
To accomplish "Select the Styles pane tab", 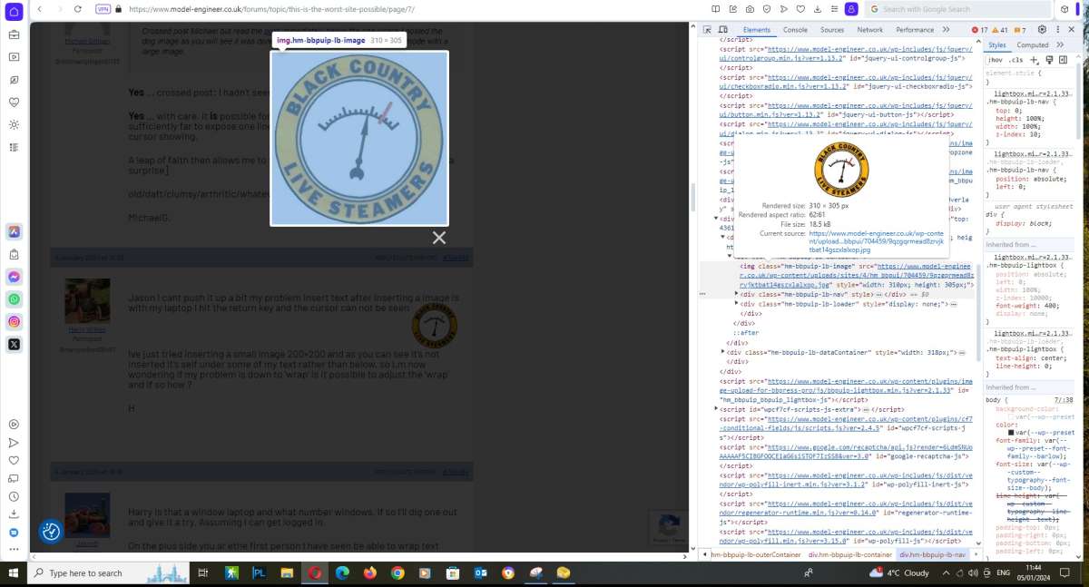I will 997,44.
